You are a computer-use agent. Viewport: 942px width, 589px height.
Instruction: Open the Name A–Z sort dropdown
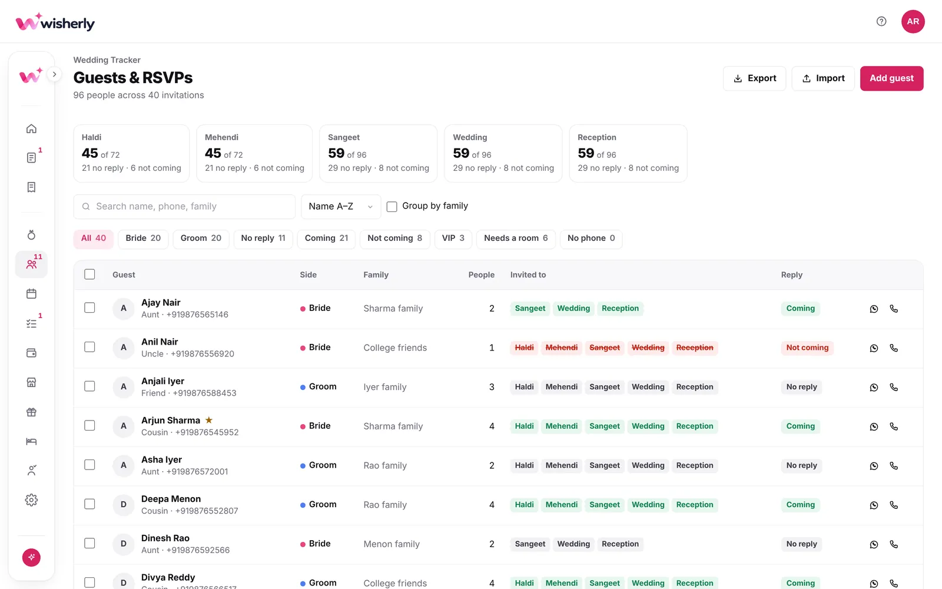pyautogui.click(x=341, y=206)
